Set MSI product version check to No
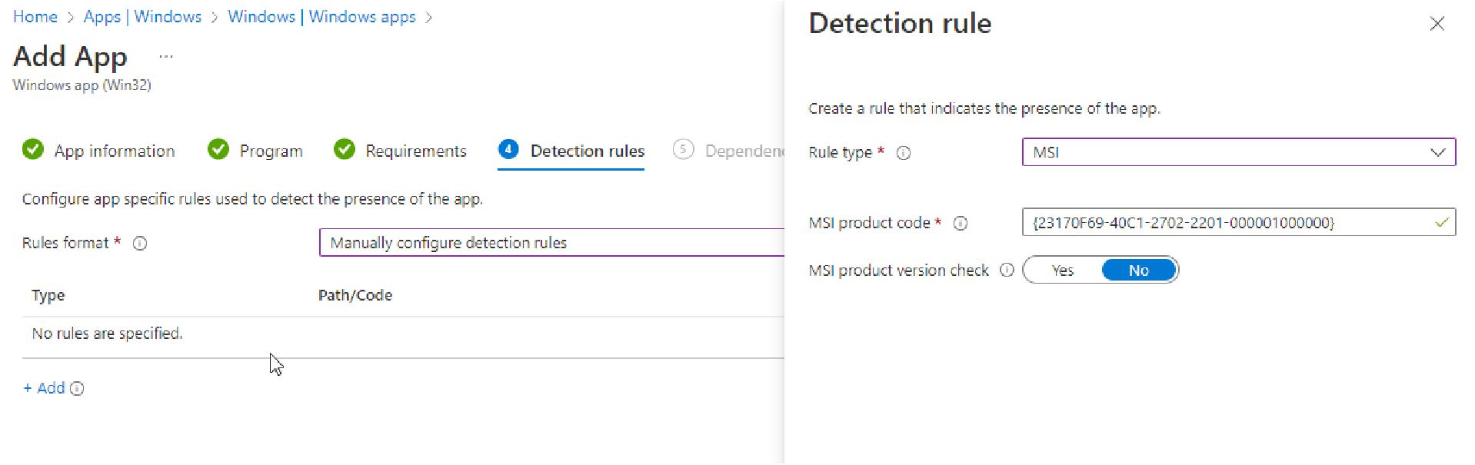This screenshot has height=465, width=1475. click(x=1138, y=271)
